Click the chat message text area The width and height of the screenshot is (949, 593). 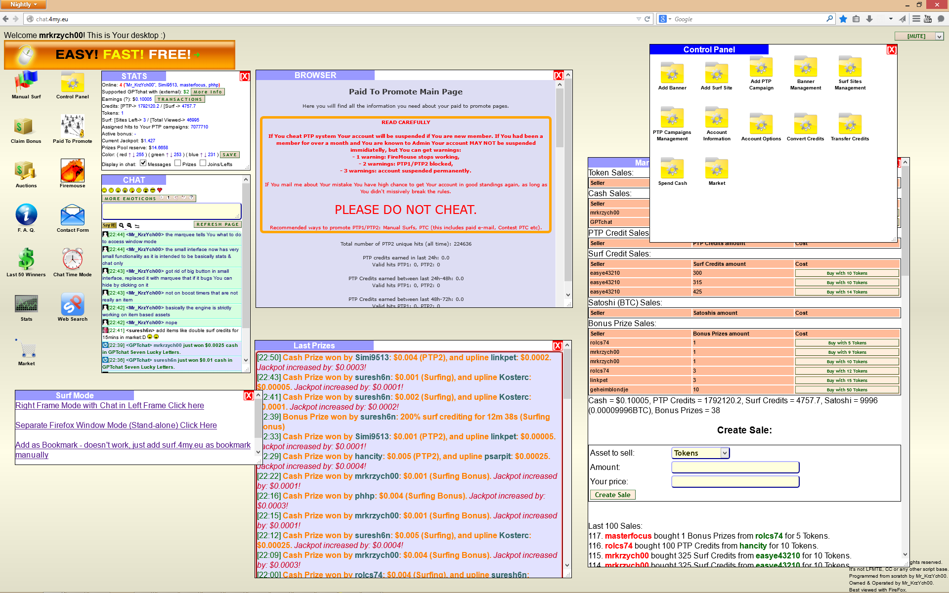point(172,211)
